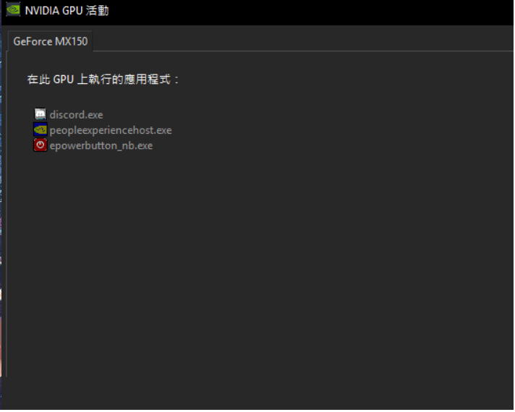Viewport: 515px width, 412px height.
Task: Select the peopleexperiencehost.exe process name
Action: (110, 130)
